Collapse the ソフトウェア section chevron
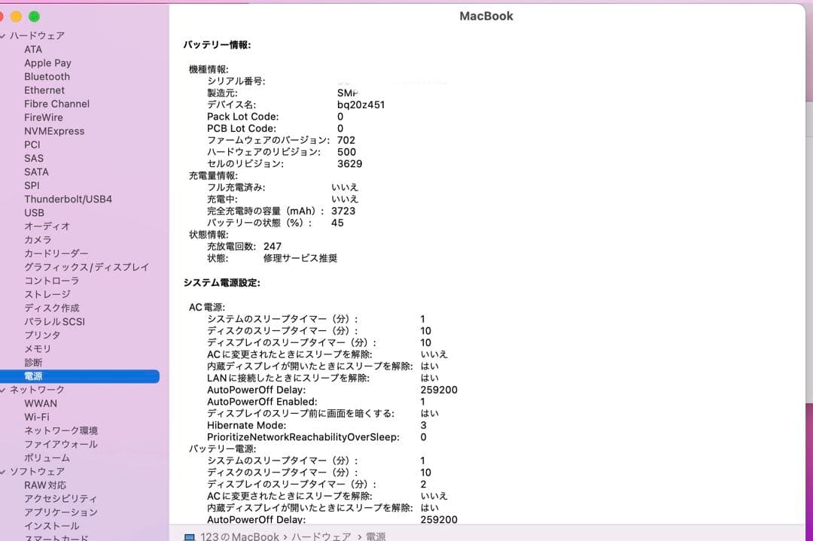 [x=2, y=472]
